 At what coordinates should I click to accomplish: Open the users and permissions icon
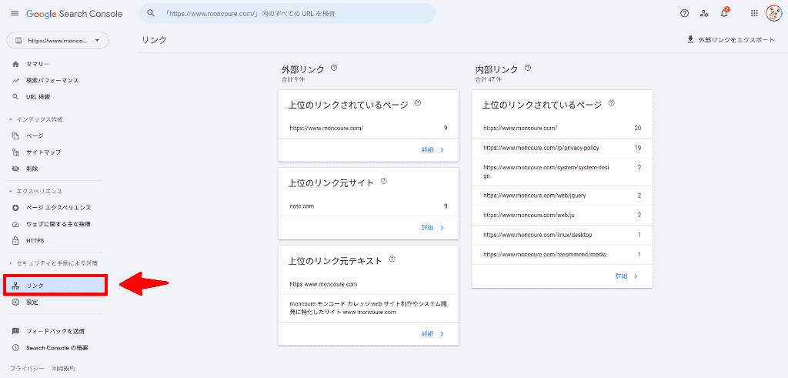704,13
